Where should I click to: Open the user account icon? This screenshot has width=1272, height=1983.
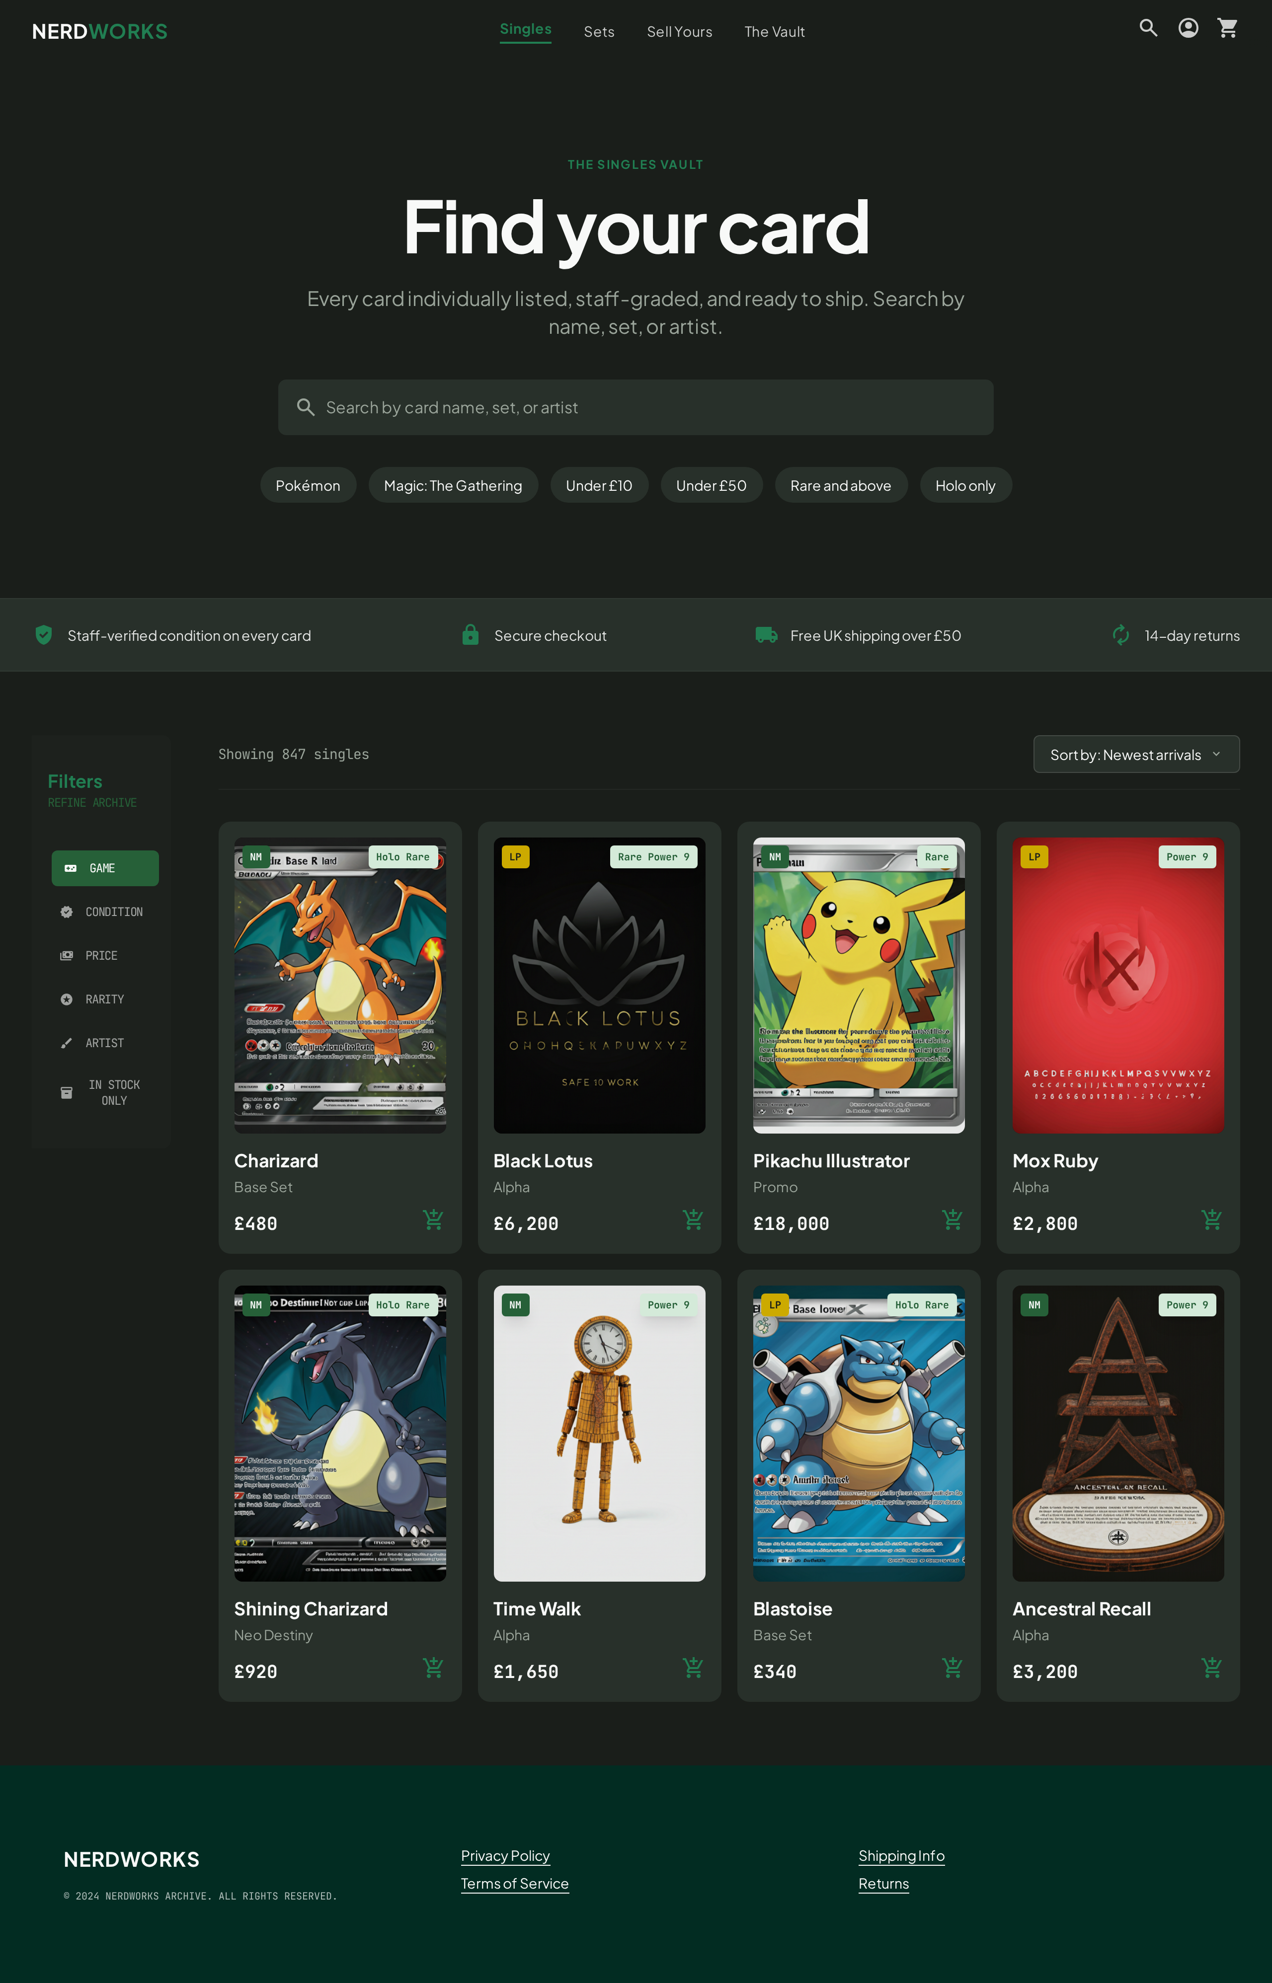pos(1188,28)
